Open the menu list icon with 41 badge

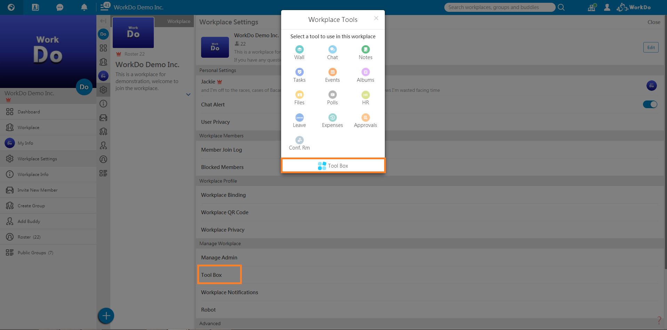tap(105, 7)
